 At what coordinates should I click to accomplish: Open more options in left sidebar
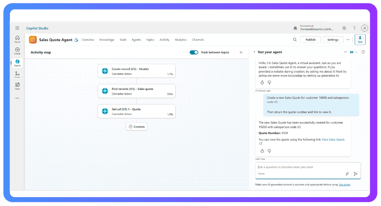tap(17, 98)
